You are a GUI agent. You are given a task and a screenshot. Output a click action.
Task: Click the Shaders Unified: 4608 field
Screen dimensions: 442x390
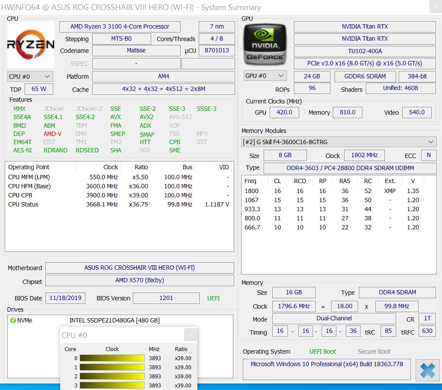(x=400, y=88)
